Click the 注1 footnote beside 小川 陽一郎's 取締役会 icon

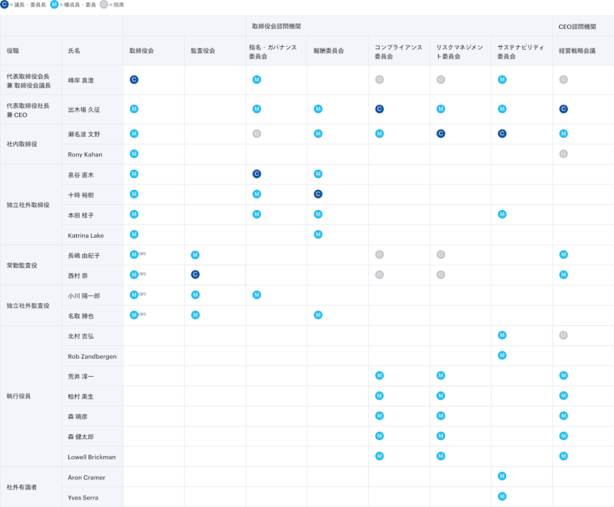(143, 294)
